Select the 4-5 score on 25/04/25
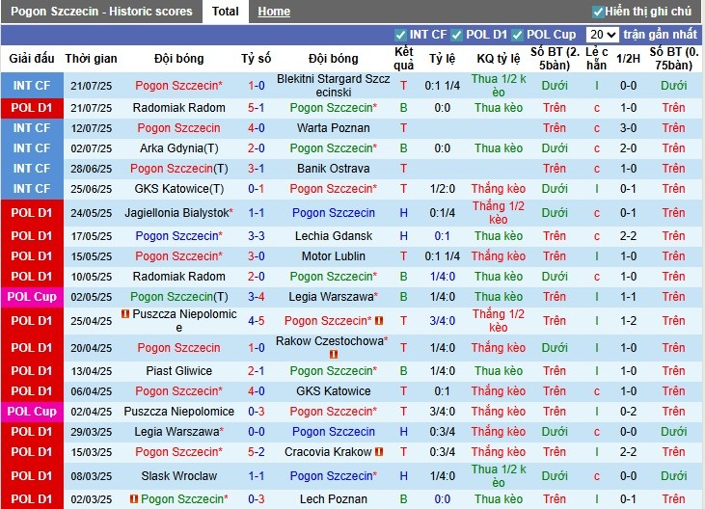Image resolution: width=705 pixels, height=509 pixels. point(257,321)
